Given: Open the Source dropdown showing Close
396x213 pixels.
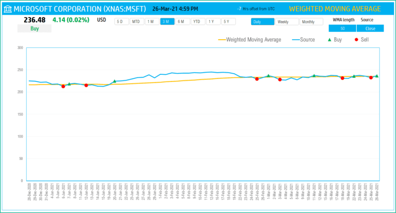Looking at the screenshot, I should pos(370,28).
